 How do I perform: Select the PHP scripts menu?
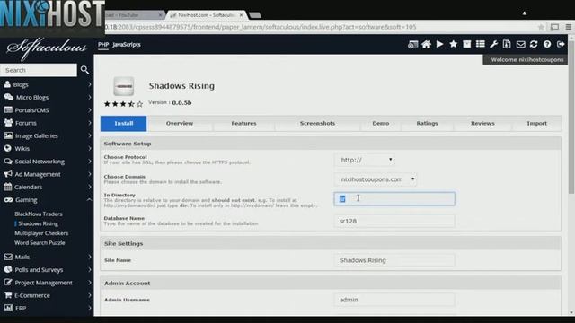pos(103,45)
